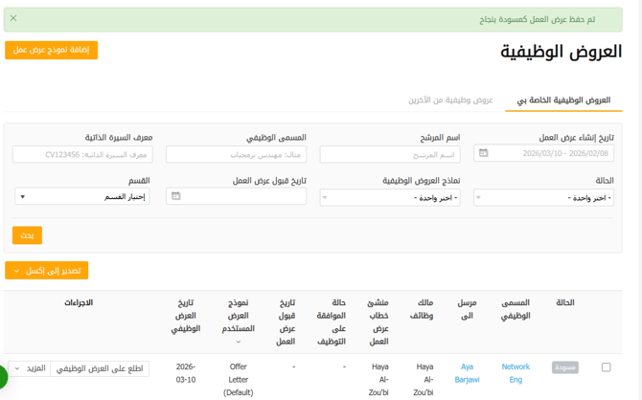642x400 pixels.
Task: Expand the تصدير إلى إكسل export menu
Action: tap(46, 271)
